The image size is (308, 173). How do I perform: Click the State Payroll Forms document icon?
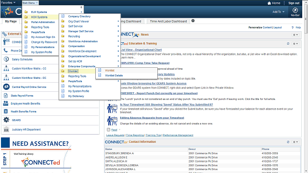pyautogui.click(x=6, y=96)
